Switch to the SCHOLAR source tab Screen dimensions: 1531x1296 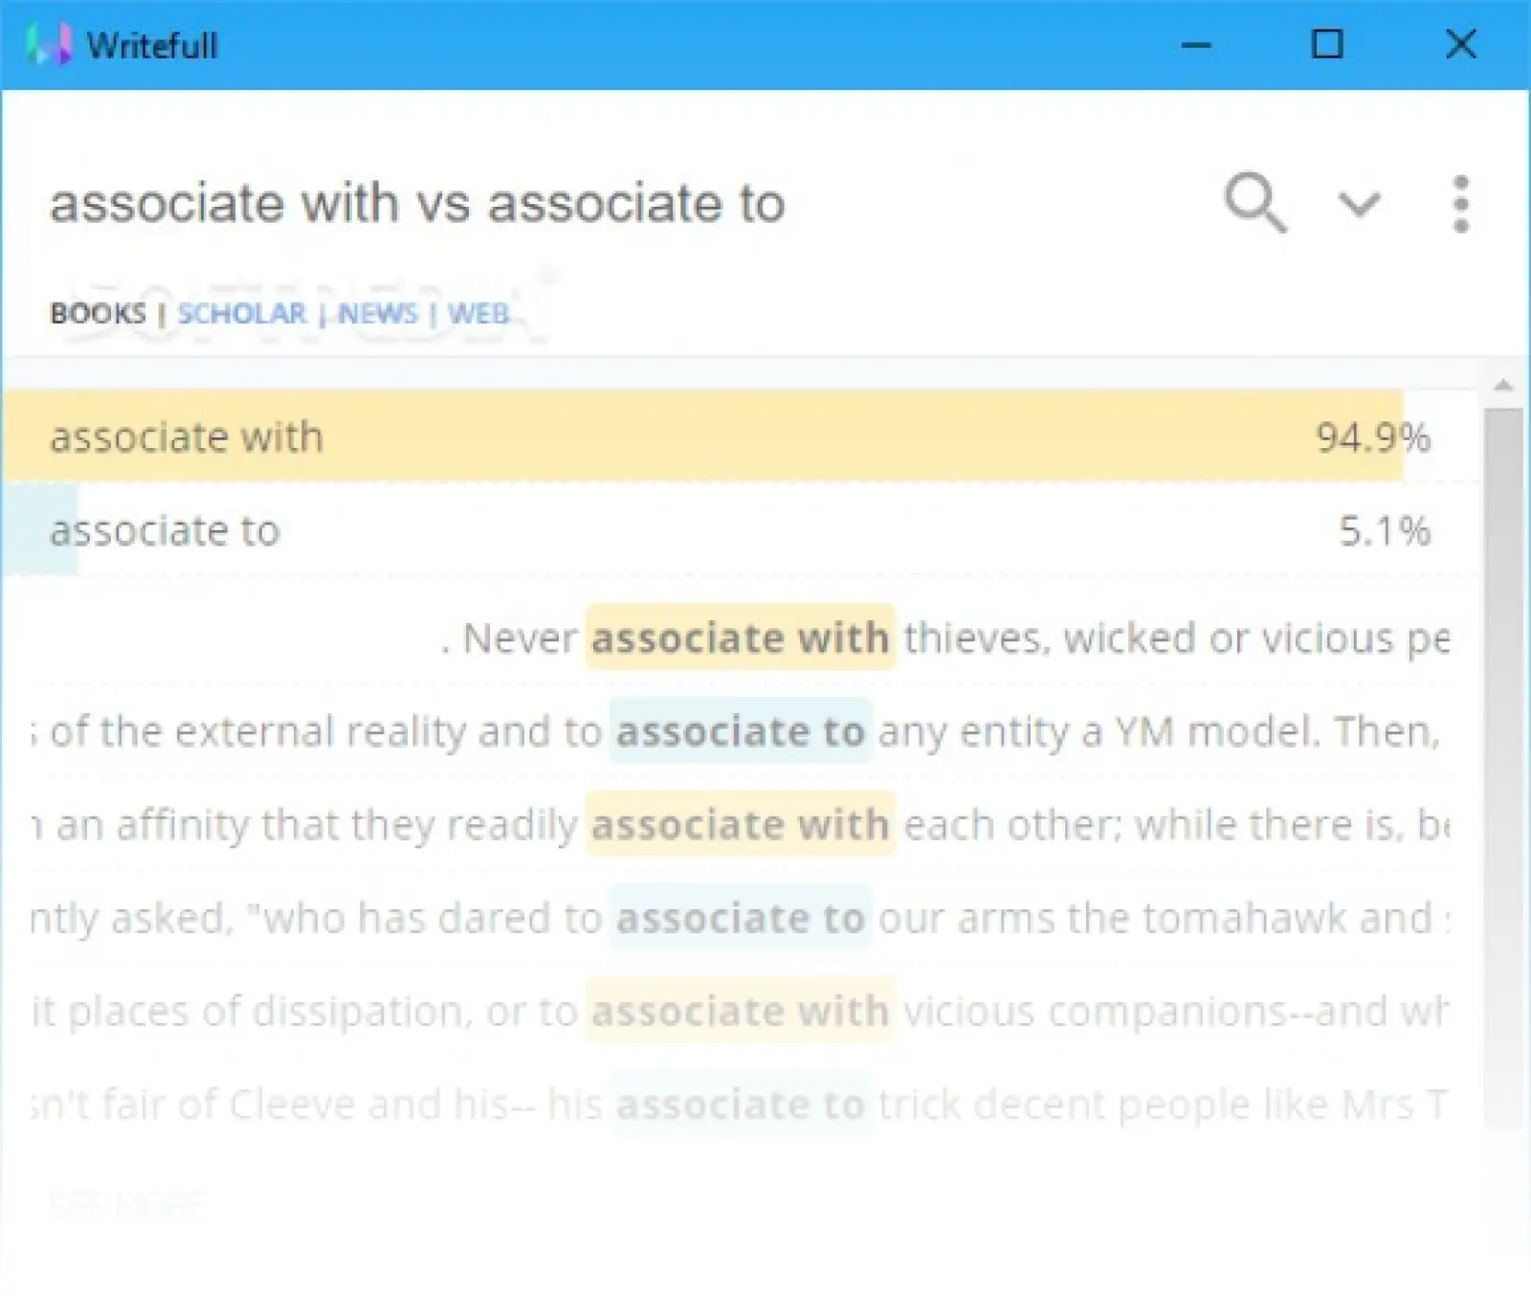242,313
